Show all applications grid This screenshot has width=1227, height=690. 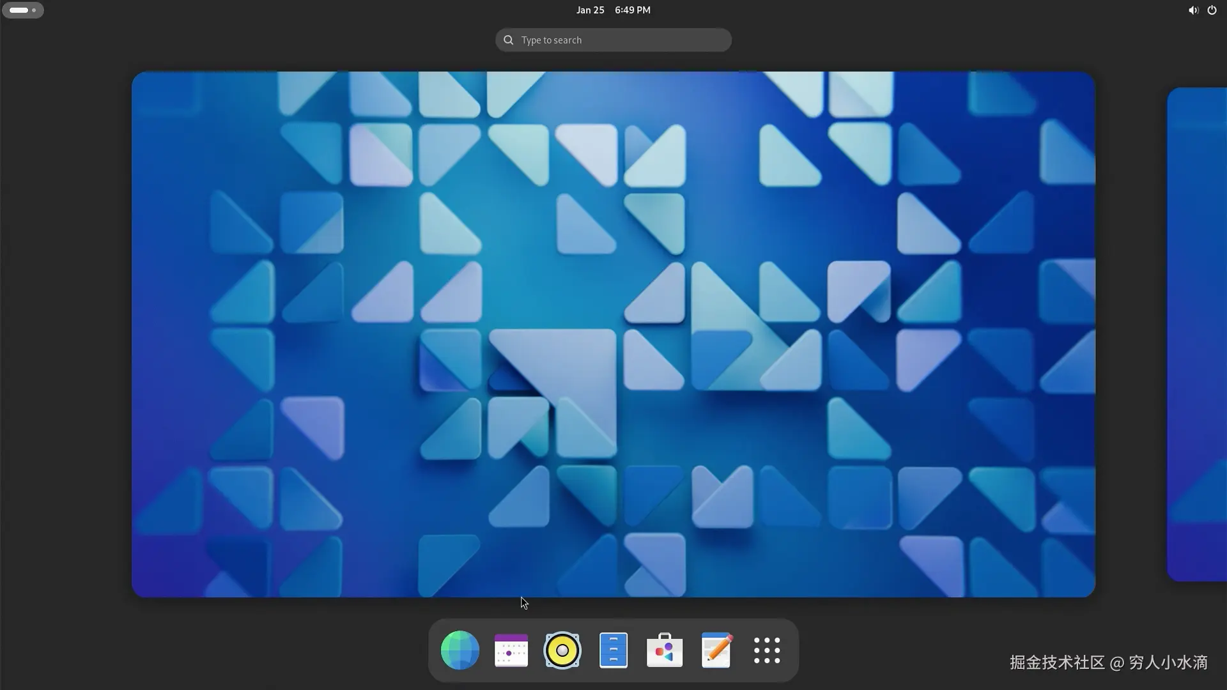point(767,650)
